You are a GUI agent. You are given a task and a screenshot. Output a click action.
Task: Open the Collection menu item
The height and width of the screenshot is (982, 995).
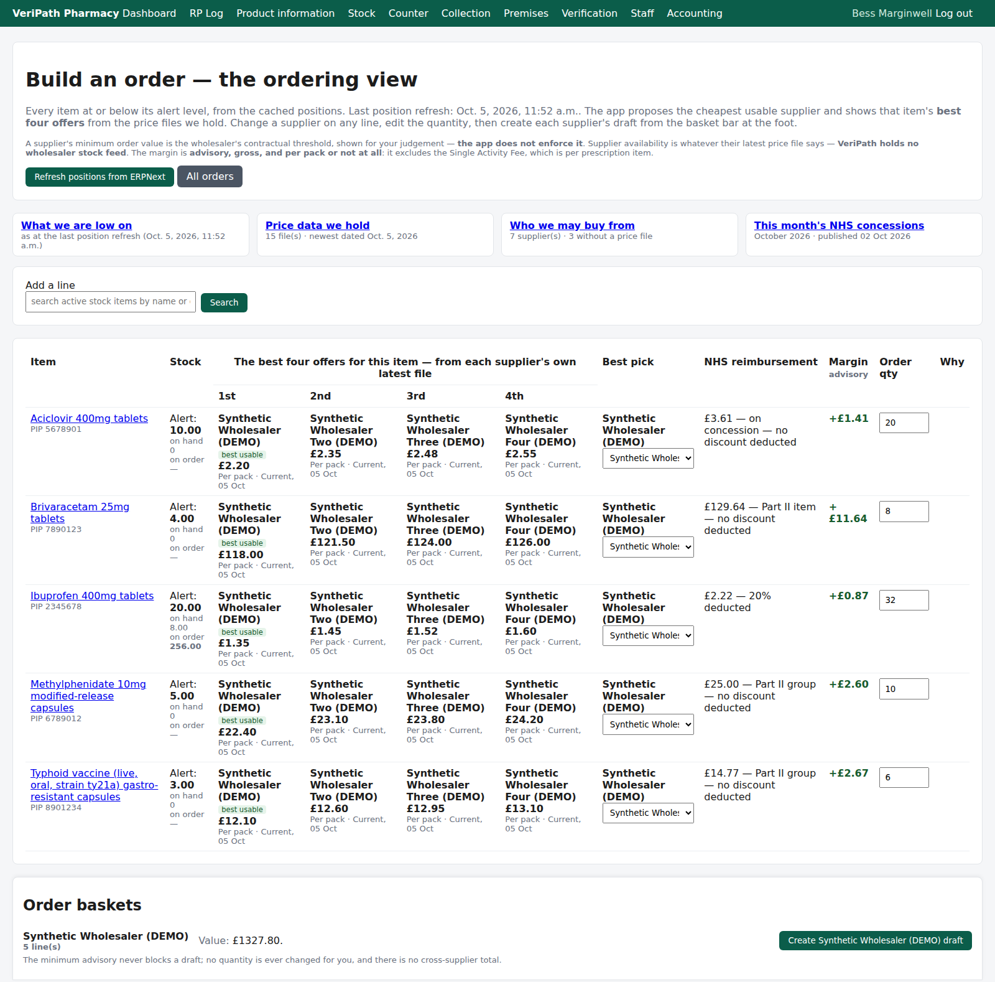point(466,13)
